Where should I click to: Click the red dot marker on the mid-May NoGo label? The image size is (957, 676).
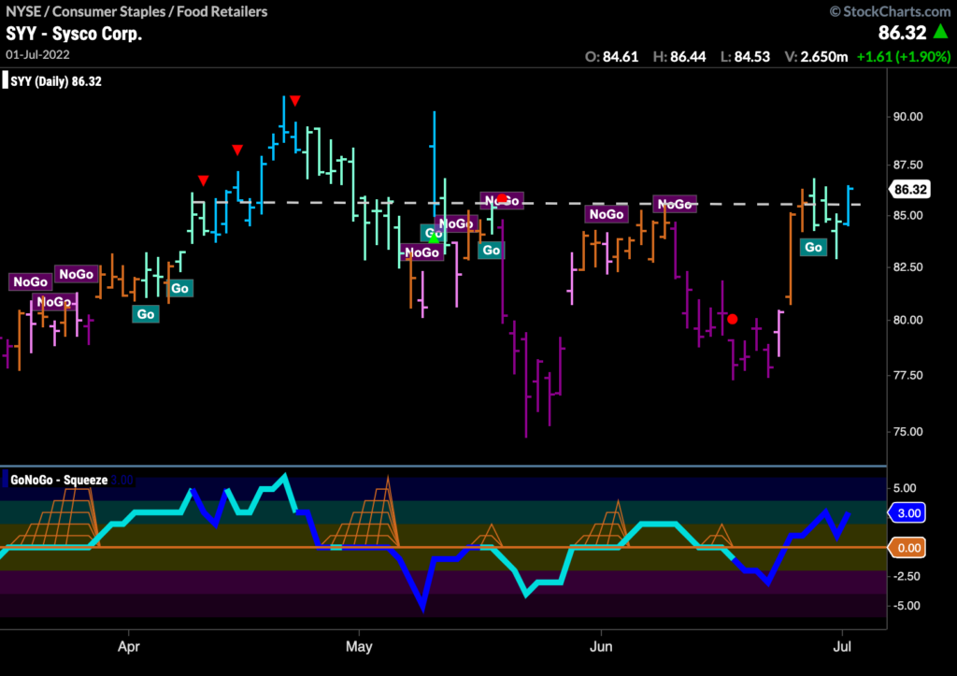click(502, 198)
